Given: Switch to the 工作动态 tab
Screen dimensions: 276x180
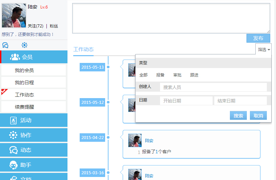Looking at the screenshot, I should pos(83,49).
